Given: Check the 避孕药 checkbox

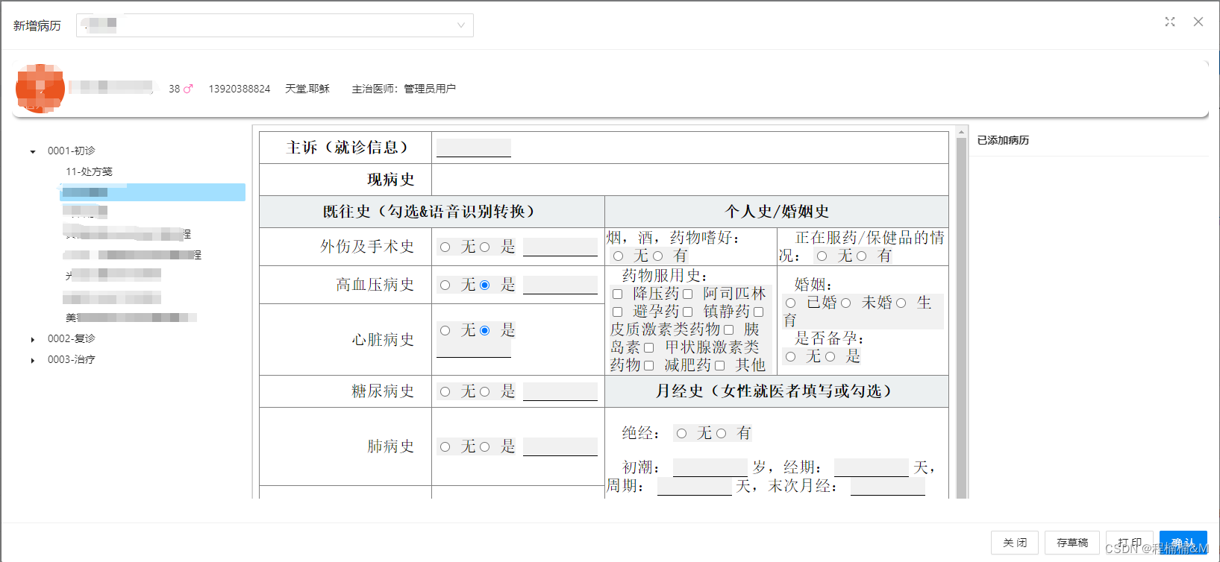Looking at the screenshot, I should point(618,312).
